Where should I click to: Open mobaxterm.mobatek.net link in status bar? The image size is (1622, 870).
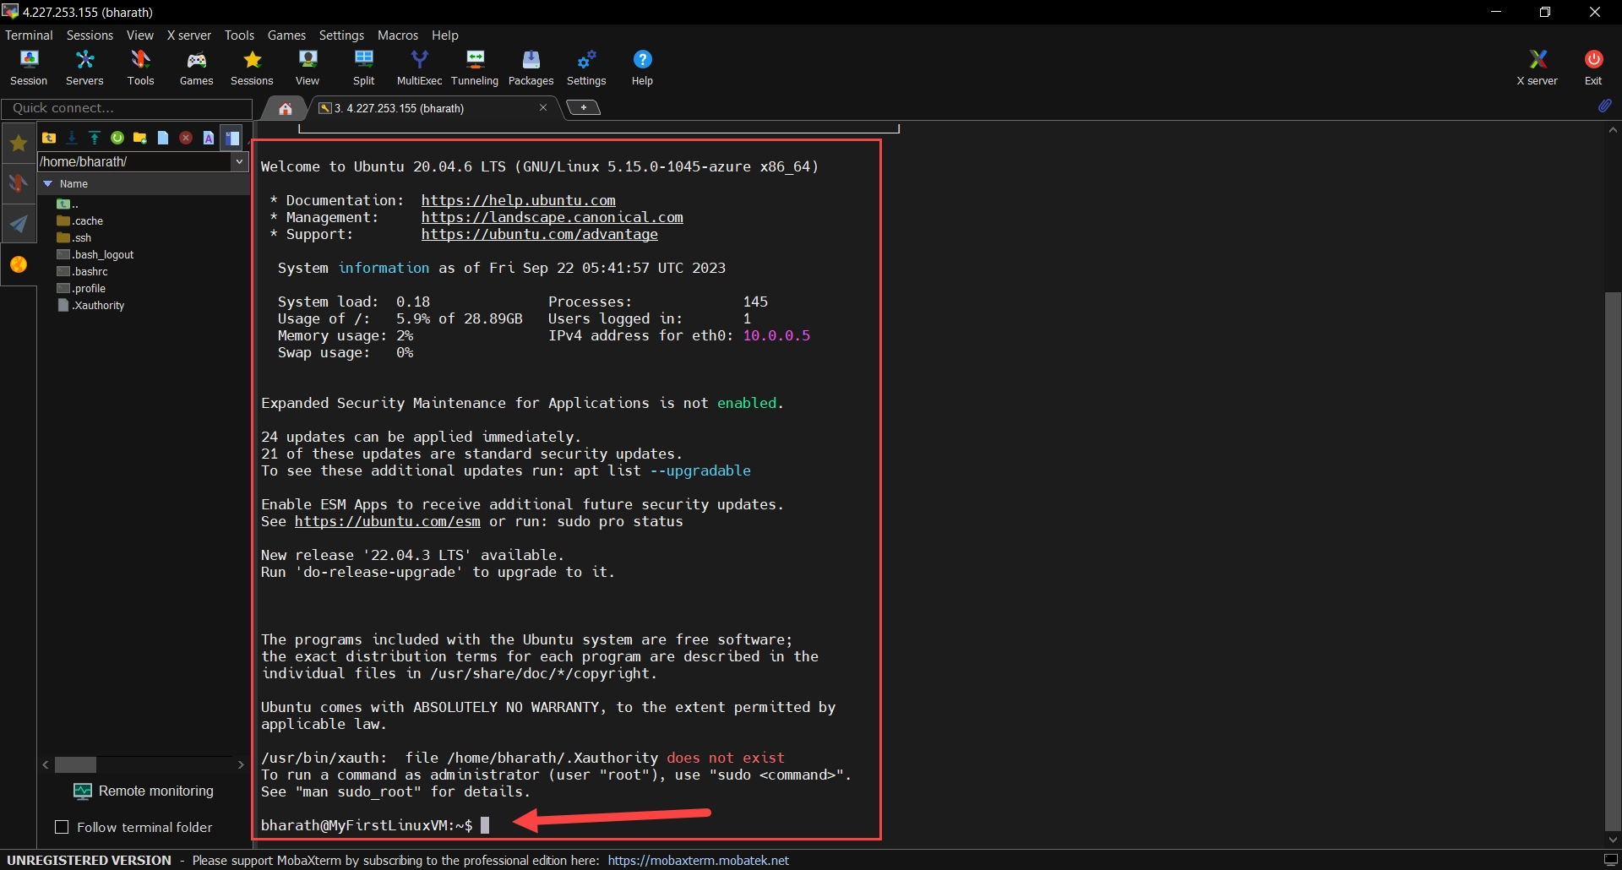tap(698, 860)
